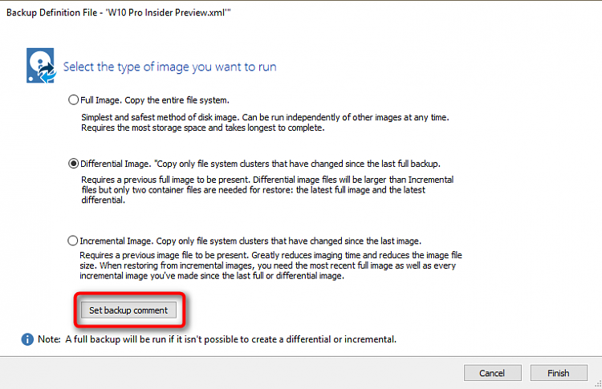Click the 'Requires a previous full image' description

267,189
